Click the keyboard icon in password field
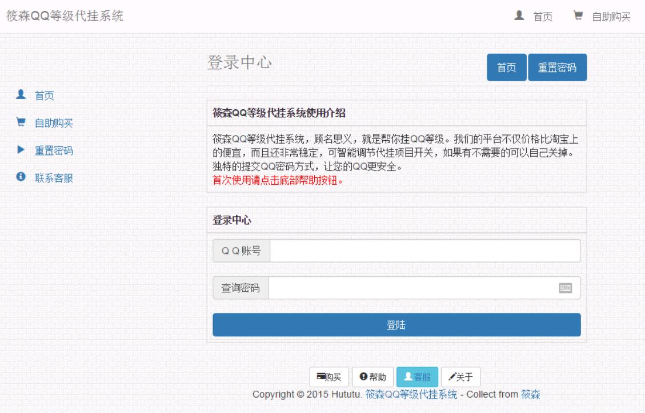The image size is (645, 413). tap(565, 288)
